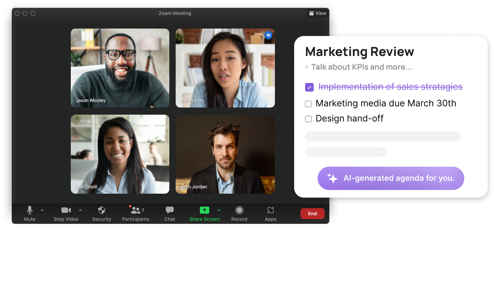Viewport: 494px width, 306px height.
Task: Open the View layout menu
Action: pos(317,13)
